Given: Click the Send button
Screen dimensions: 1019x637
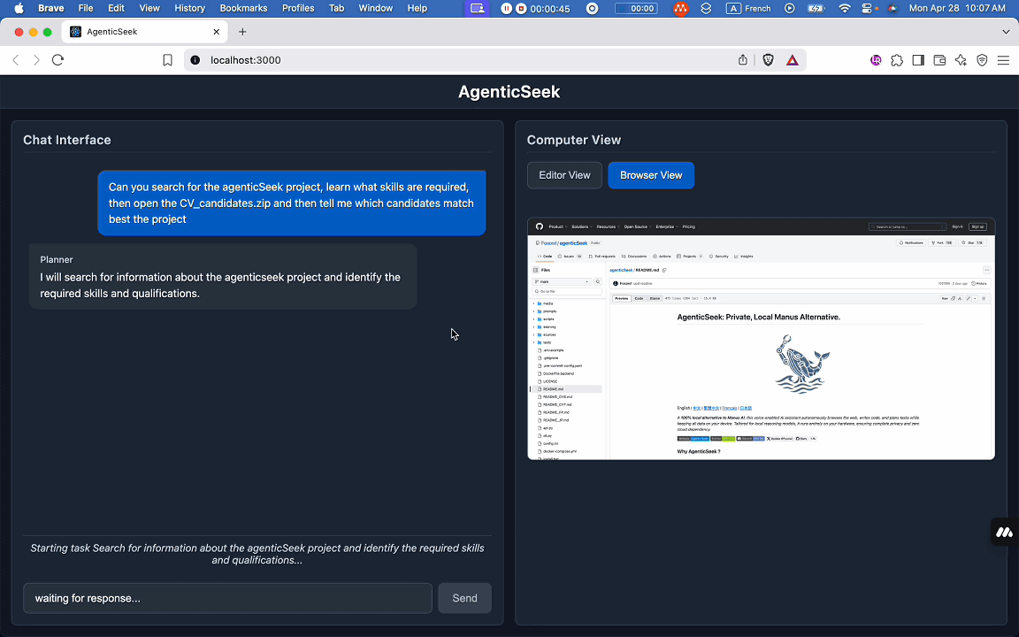Looking at the screenshot, I should (464, 598).
